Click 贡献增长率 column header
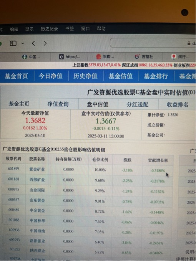196x261 pixels. click(158, 160)
